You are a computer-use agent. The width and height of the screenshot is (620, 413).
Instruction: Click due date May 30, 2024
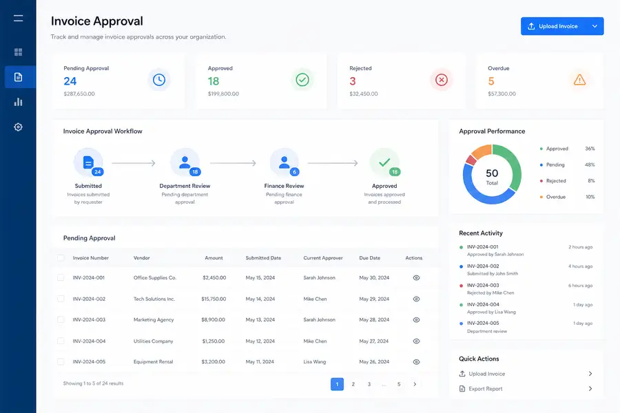pyautogui.click(x=374, y=278)
